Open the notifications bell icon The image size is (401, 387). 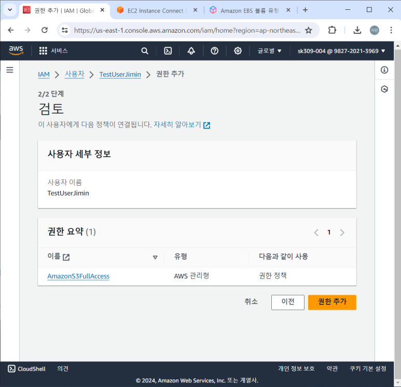pyautogui.click(x=191, y=51)
